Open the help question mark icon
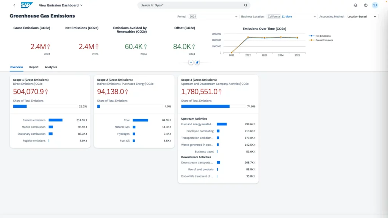 [366, 5]
